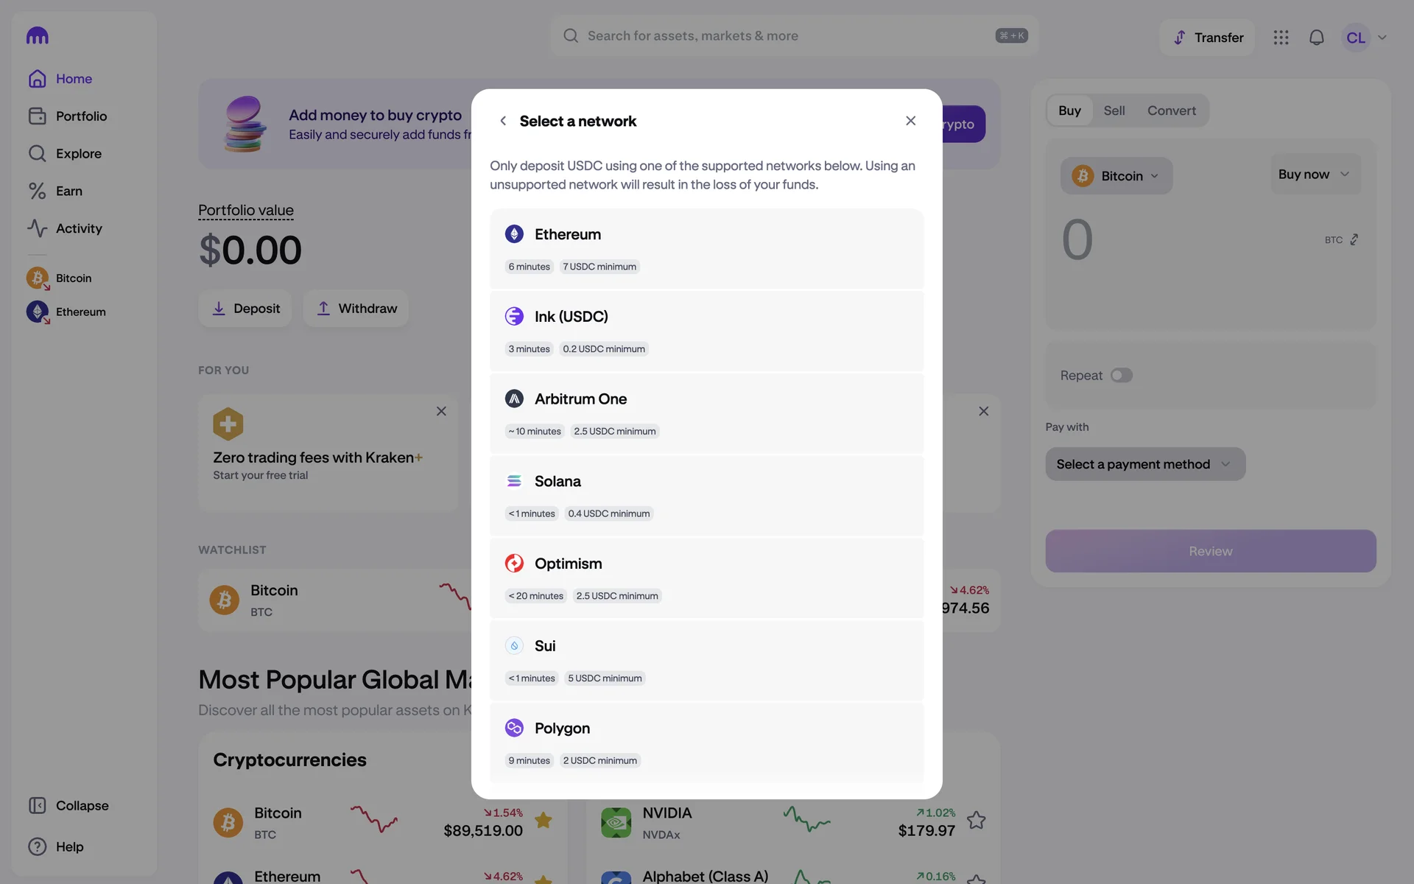Click the Transfer button
Screen dimensions: 1414x884
pyautogui.click(x=1208, y=38)
